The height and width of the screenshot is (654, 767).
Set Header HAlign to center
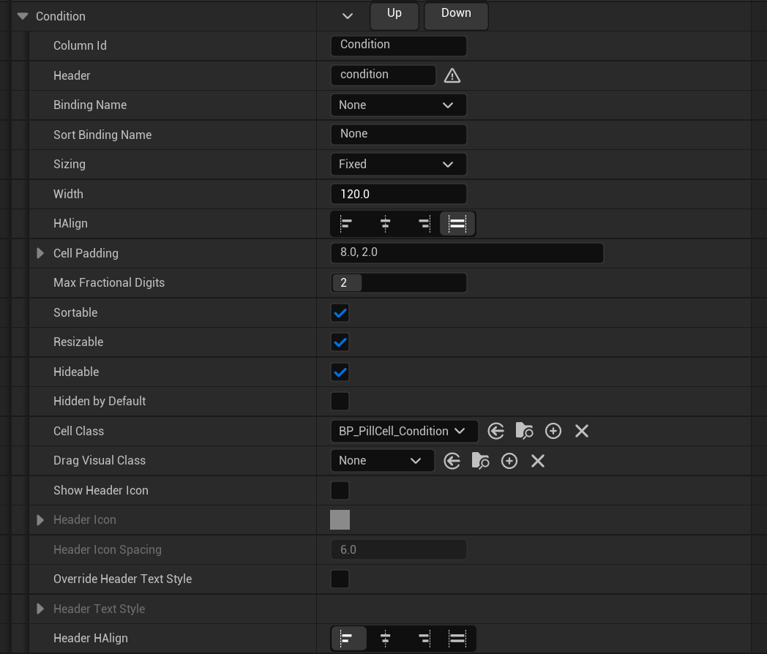click(385, 639)
